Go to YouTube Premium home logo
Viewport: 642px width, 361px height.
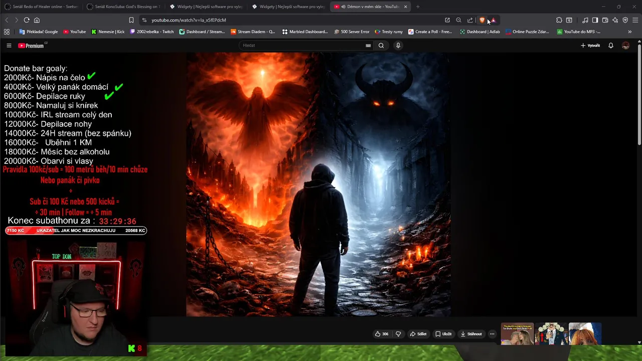pos(32,45)
